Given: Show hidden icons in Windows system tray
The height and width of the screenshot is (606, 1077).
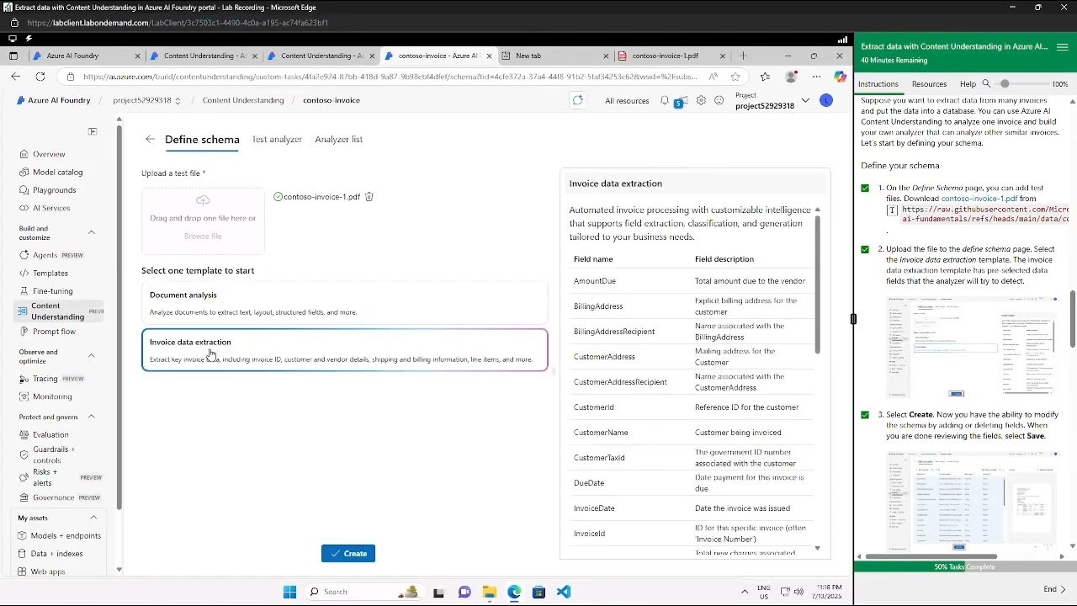Looking at the screenshot, I should point(745,592).
